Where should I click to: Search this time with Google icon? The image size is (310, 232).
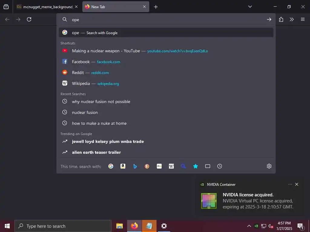click(x=111, y=166)
